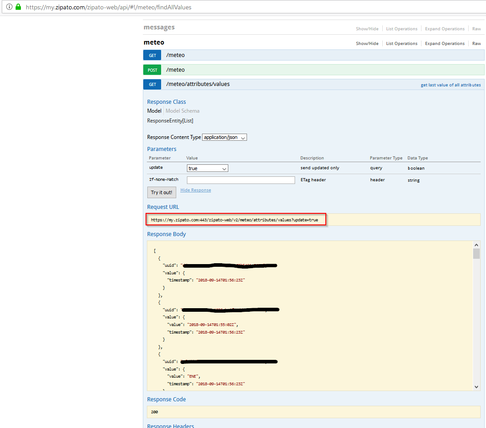
Task: Toggle Show/Hide for the meteo section
Action: (367, 44)
